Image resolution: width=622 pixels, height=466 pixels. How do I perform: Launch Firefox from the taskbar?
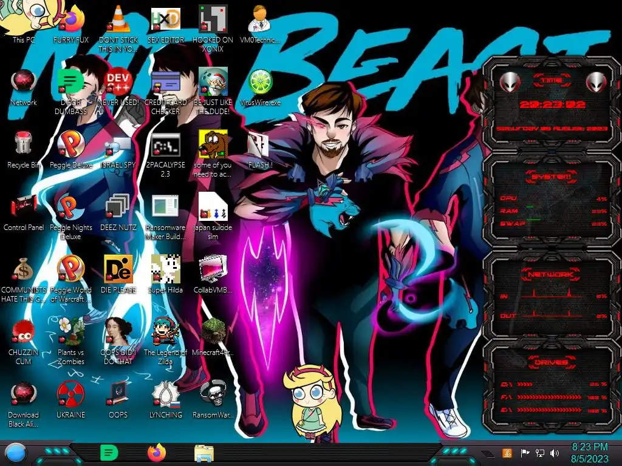(157, 453)
